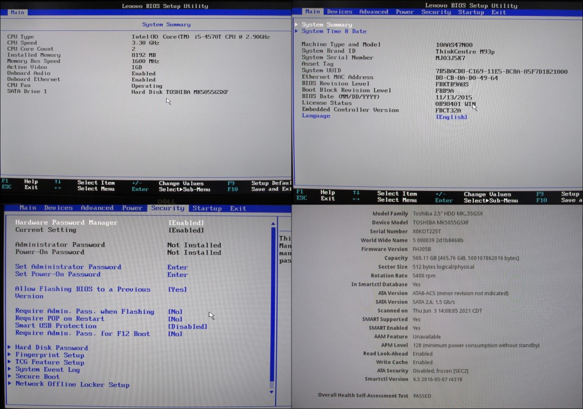Open the System Summary submenu
Screen dimensions: 583x409
point(326,24)
